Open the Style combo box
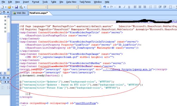 click(x=37, y=7)
